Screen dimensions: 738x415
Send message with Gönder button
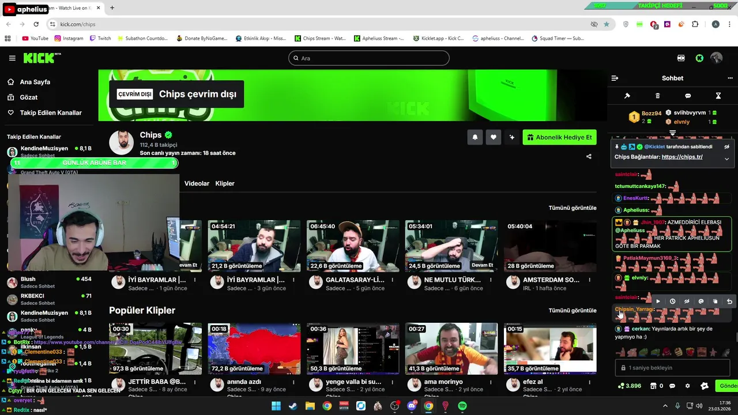pyautogui.click(x=727, y=386)
